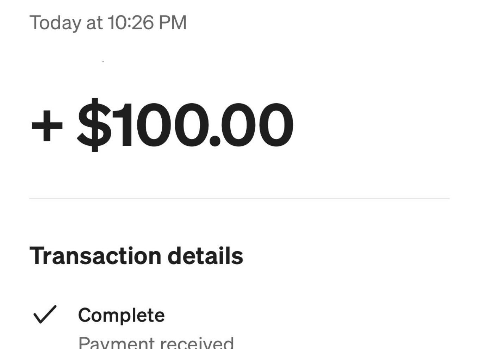Click the 'Payment received' subtitle text
Viewport: 479px width, 349px height.
pyautogui.click(x=156, y=342)
